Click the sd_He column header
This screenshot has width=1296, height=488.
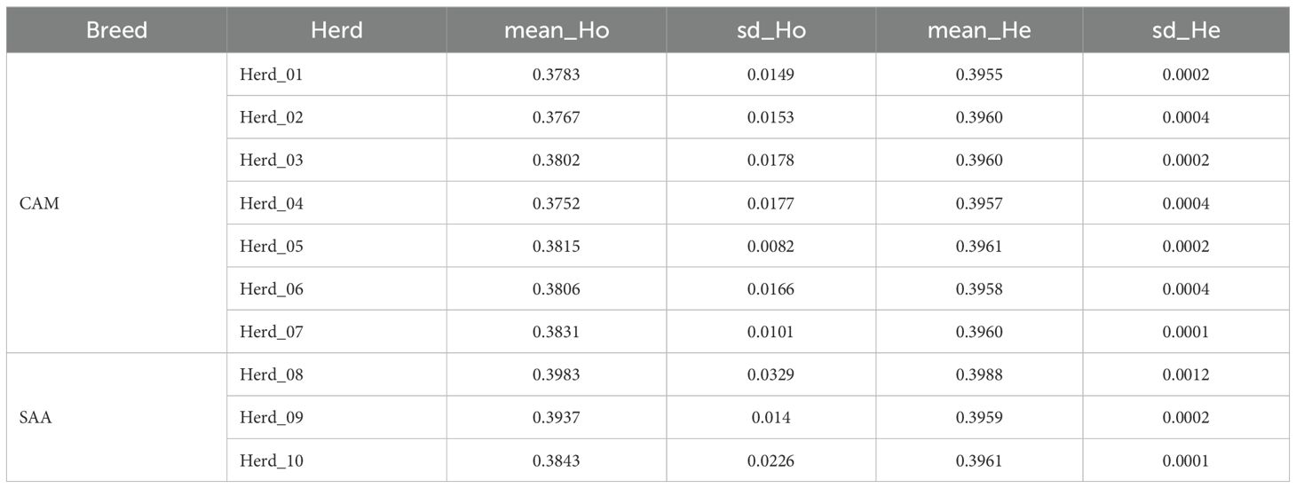point(1186,30)
